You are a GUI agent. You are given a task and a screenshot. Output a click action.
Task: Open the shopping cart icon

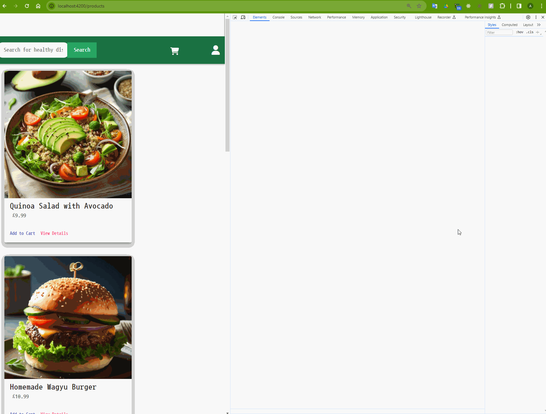point(174,51)
